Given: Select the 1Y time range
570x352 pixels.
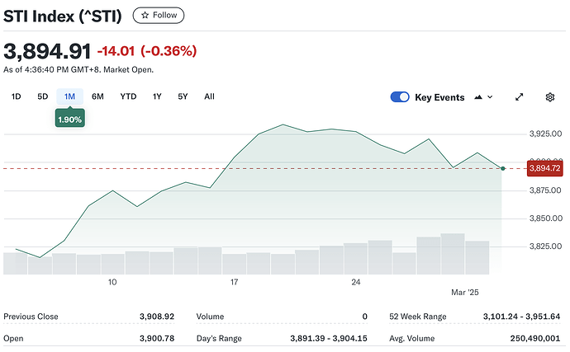Looking at the screenshot, I should click(157, 96).
